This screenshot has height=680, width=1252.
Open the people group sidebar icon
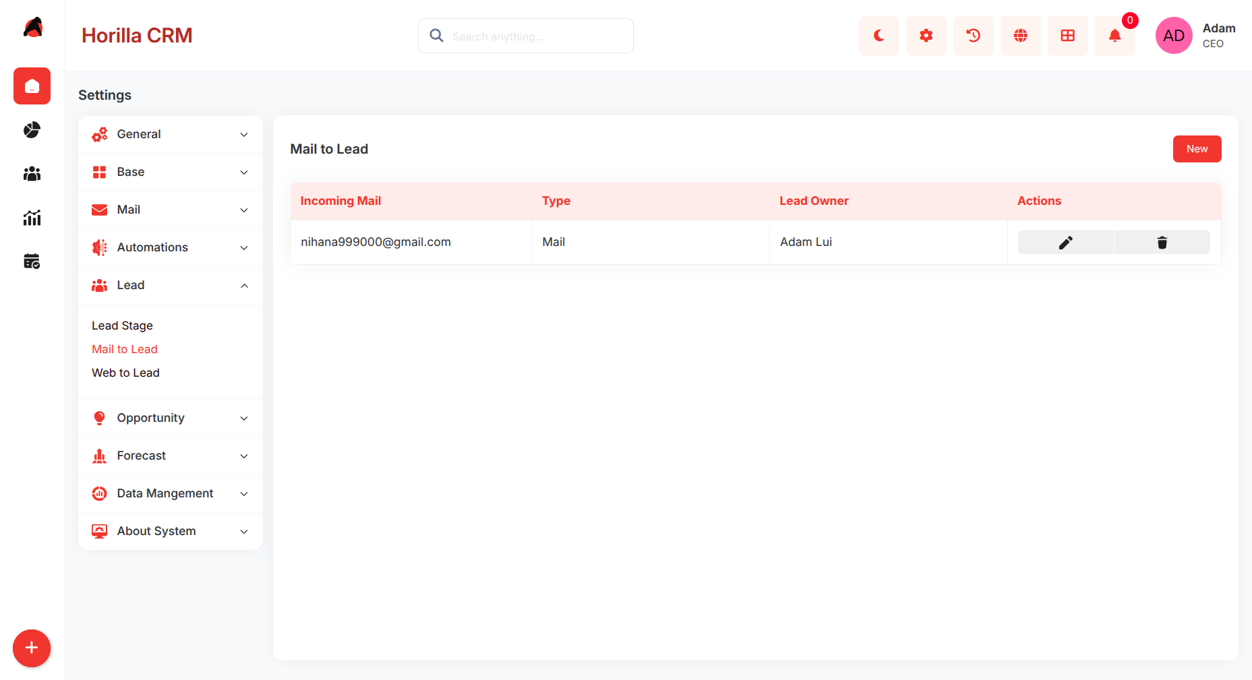tap(32, 174)
